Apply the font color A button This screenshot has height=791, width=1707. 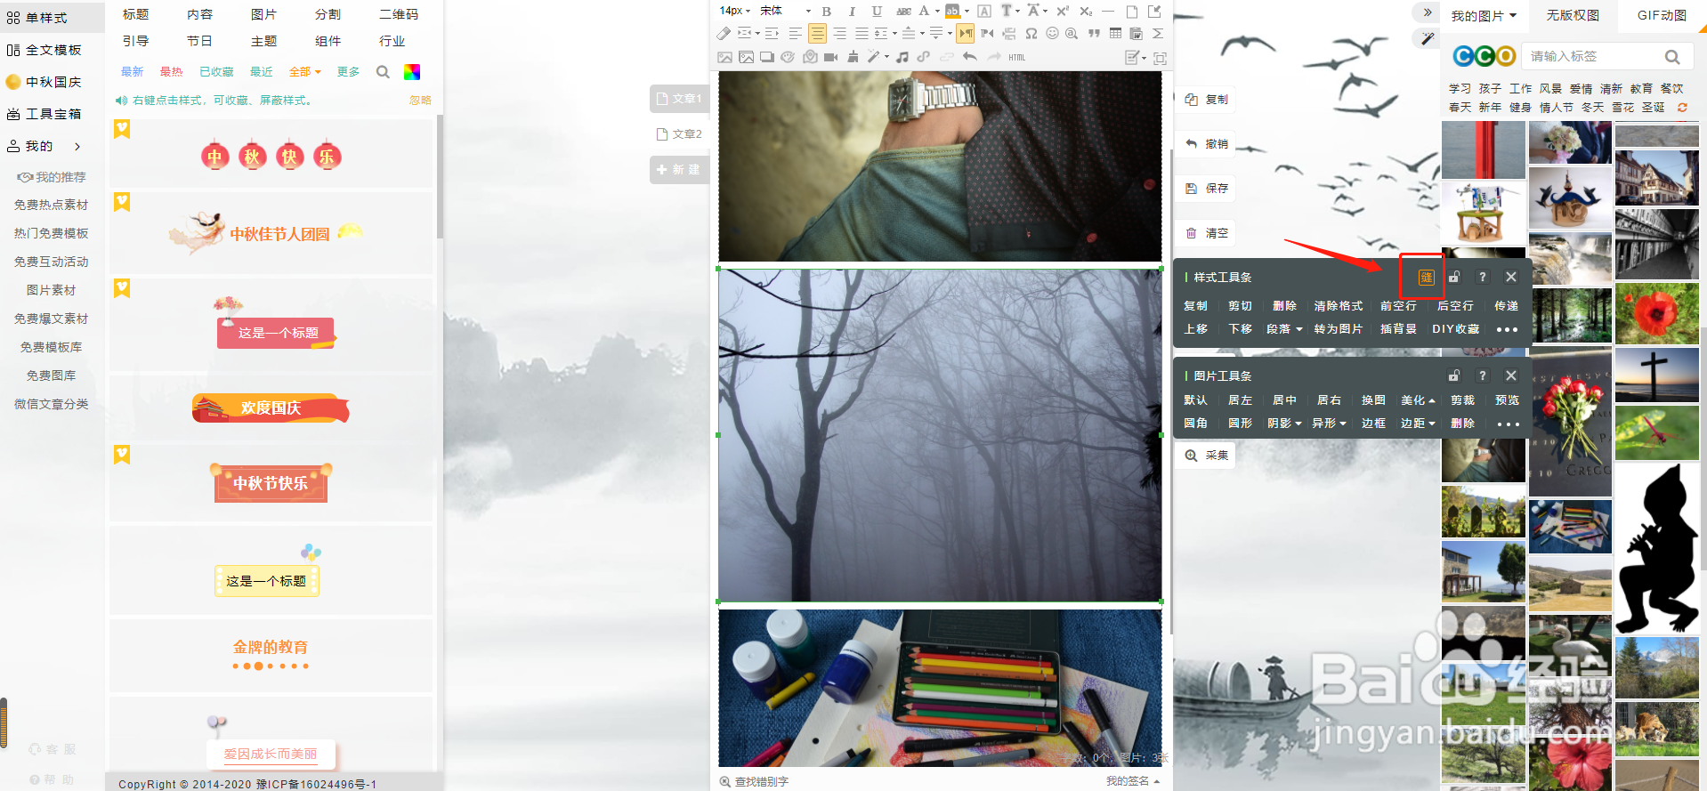click(924, 11)
